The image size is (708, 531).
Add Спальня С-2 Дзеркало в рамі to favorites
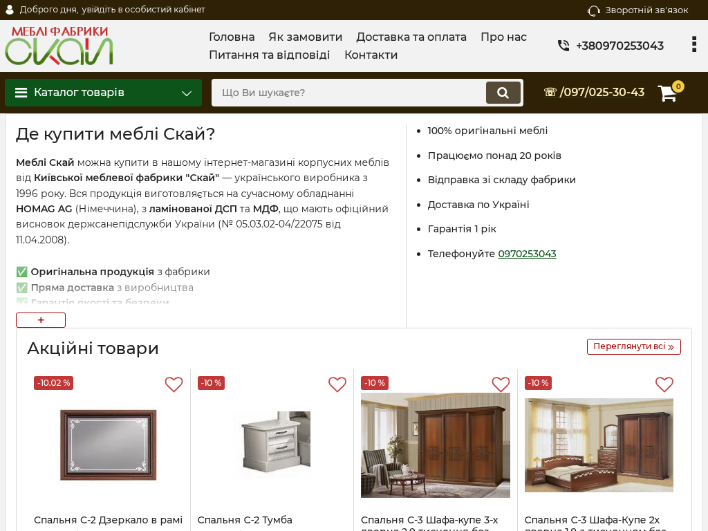174,384
